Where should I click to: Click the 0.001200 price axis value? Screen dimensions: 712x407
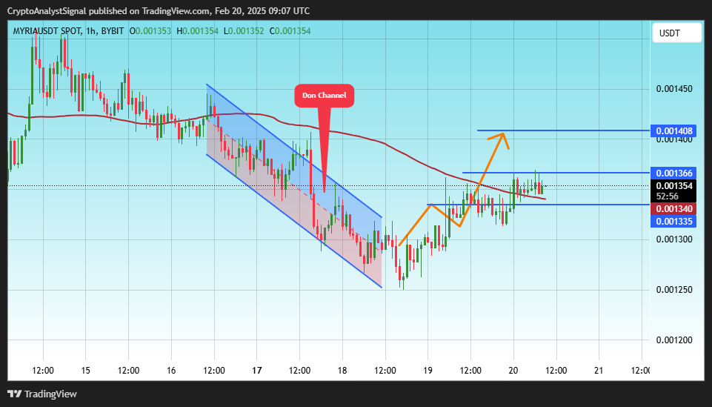click(x=674, y=340)
